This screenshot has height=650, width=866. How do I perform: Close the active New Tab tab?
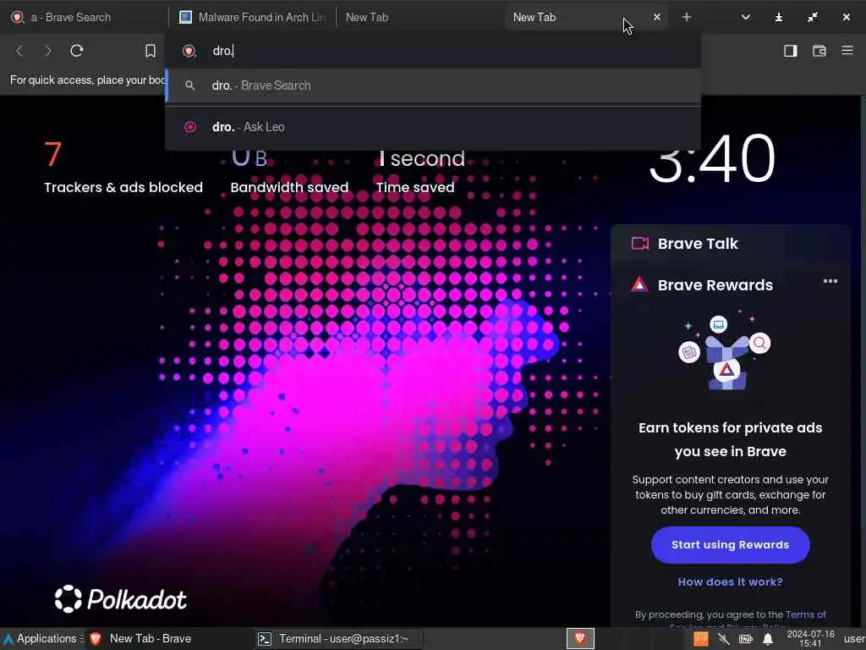(656, 17)
